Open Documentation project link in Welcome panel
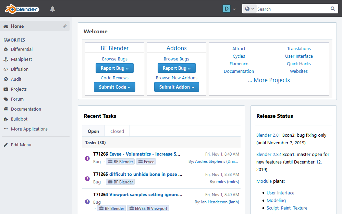The width and height of the screenshot is (342, 214). click(x=239, y=71)
